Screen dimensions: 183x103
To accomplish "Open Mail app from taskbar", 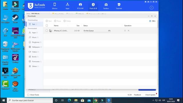I will 89,100.
